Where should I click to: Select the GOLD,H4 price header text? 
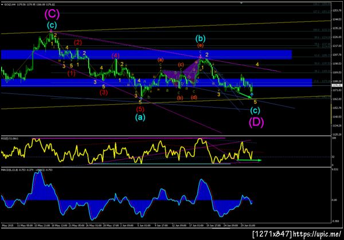click(30, 5)
